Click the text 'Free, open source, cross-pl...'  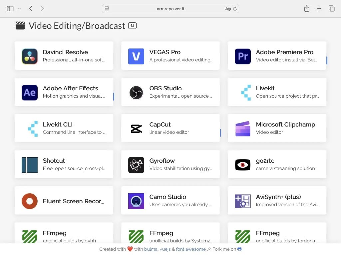click(74, 168)
